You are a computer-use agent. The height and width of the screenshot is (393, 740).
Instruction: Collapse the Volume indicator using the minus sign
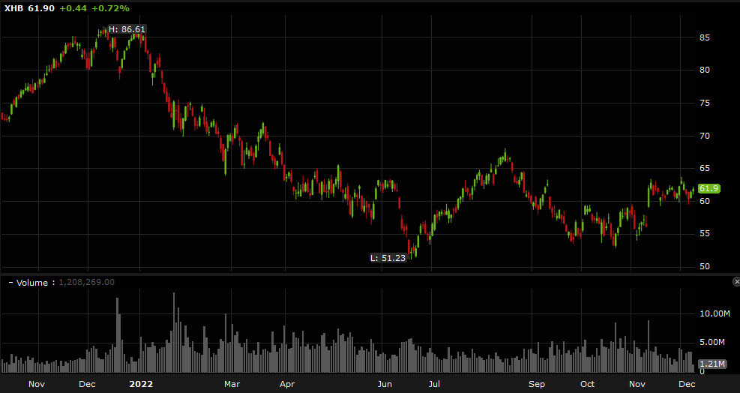(x=10, y=283)
